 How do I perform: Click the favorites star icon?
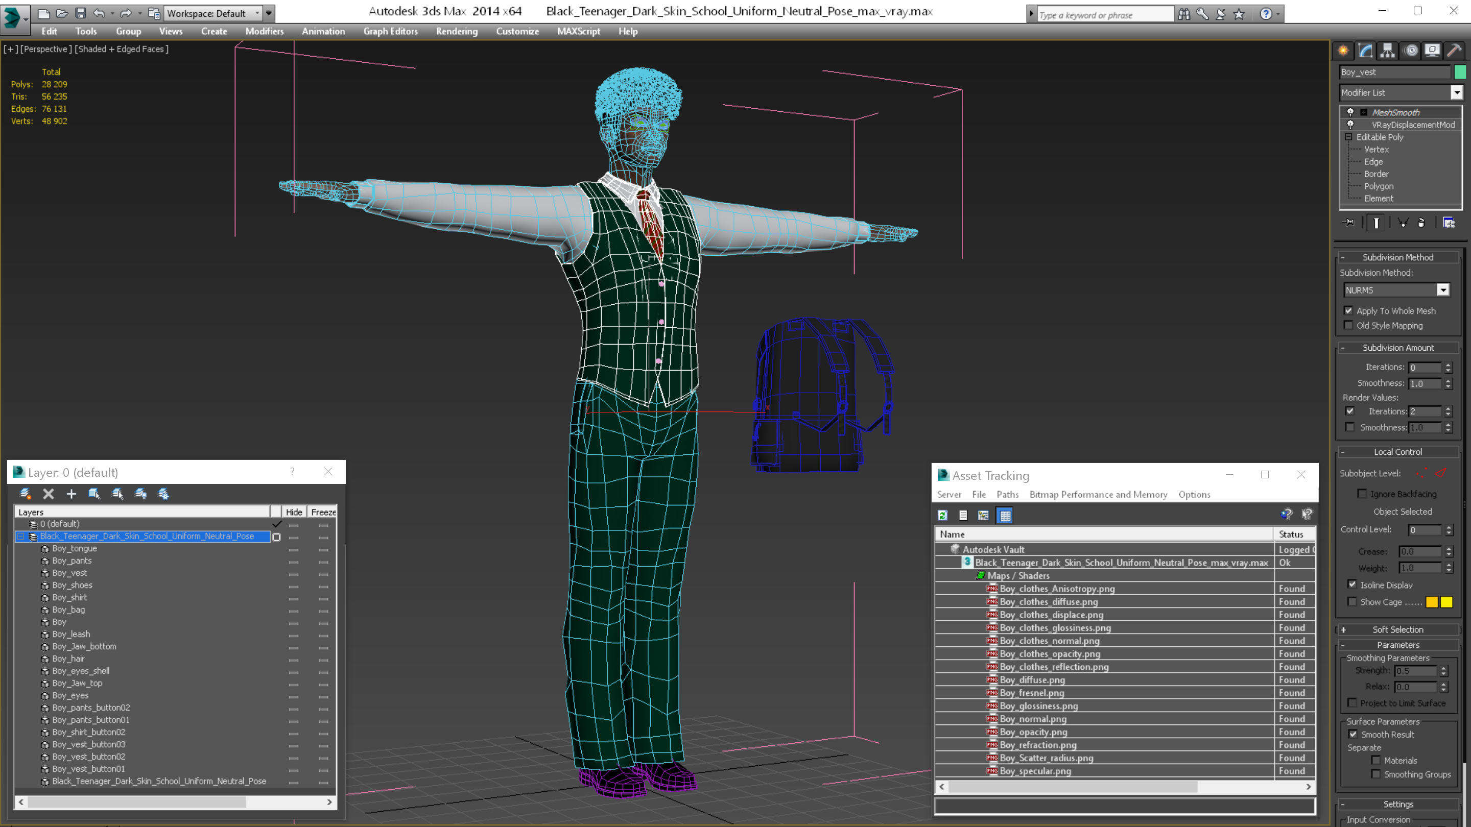(1239, 14)
